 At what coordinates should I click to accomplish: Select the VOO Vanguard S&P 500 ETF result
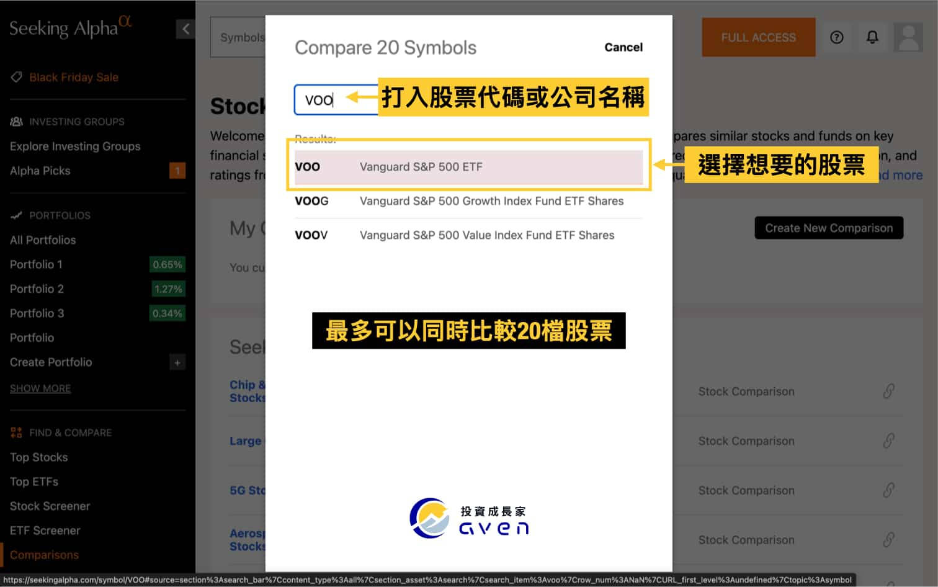pyautogui.click(x=468, y=167)
